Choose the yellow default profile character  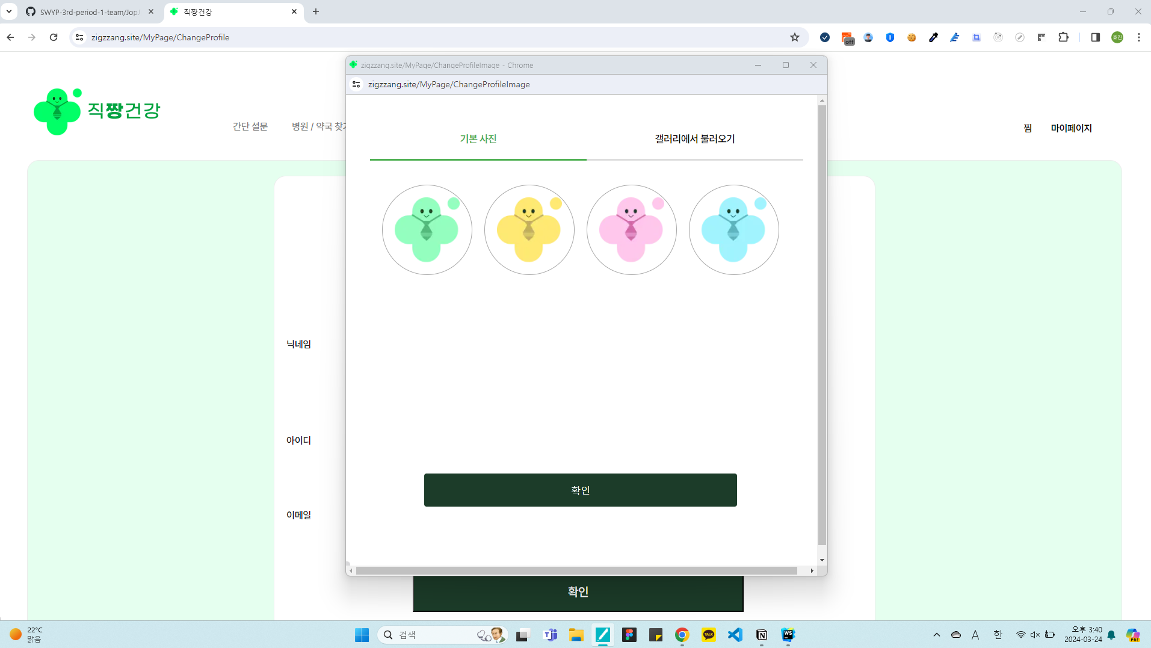[x=529, y=230]
